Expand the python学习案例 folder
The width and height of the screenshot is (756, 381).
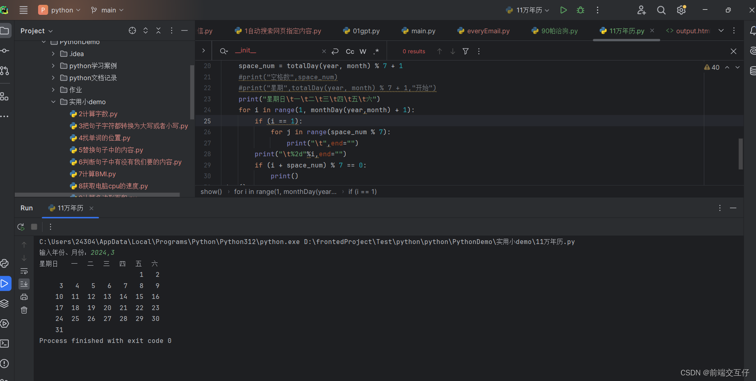(x=53, y=66)
